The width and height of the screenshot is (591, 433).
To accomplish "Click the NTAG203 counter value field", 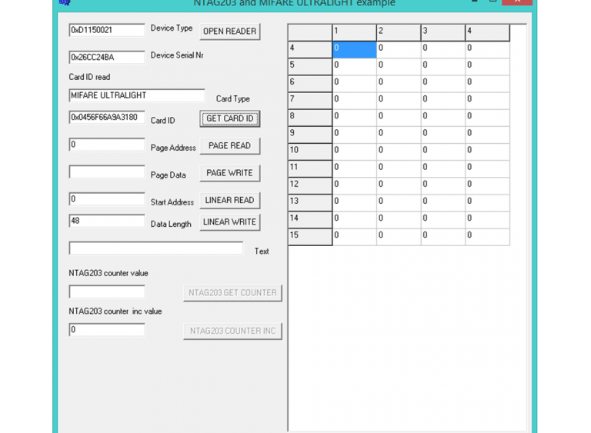I will click(x=107, y=291).
